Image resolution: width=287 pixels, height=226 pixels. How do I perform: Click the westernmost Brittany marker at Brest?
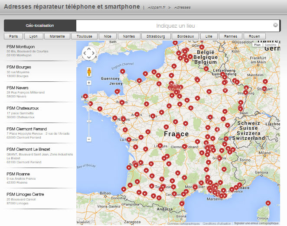coord(85,96)
